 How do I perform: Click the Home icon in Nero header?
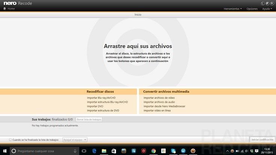[x=5, y=9]
